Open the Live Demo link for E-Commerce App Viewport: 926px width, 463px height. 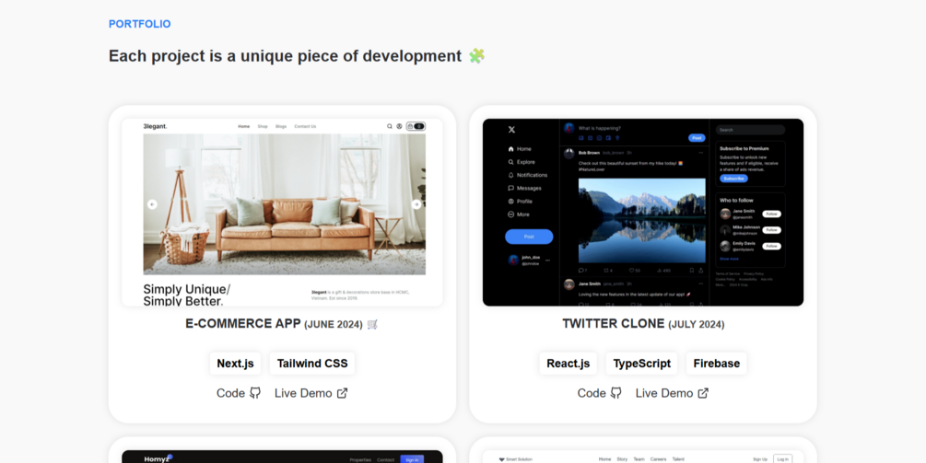(311, 393)
